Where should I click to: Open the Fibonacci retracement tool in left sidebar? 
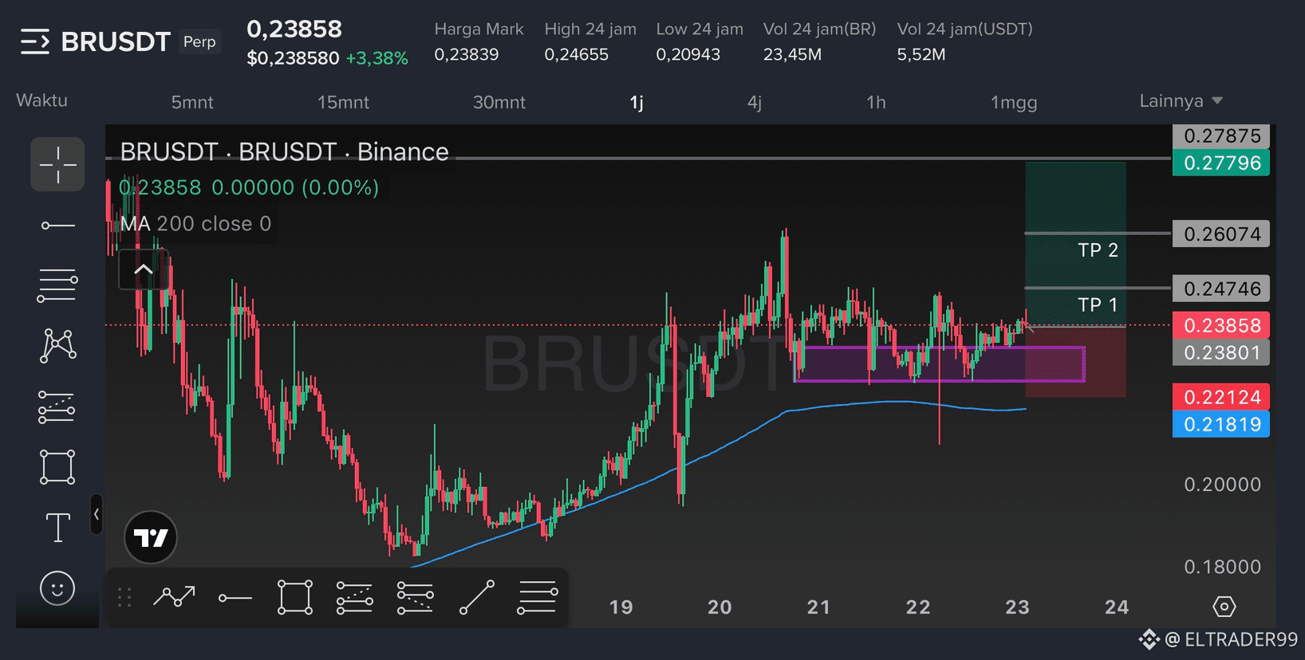point(57,285)
